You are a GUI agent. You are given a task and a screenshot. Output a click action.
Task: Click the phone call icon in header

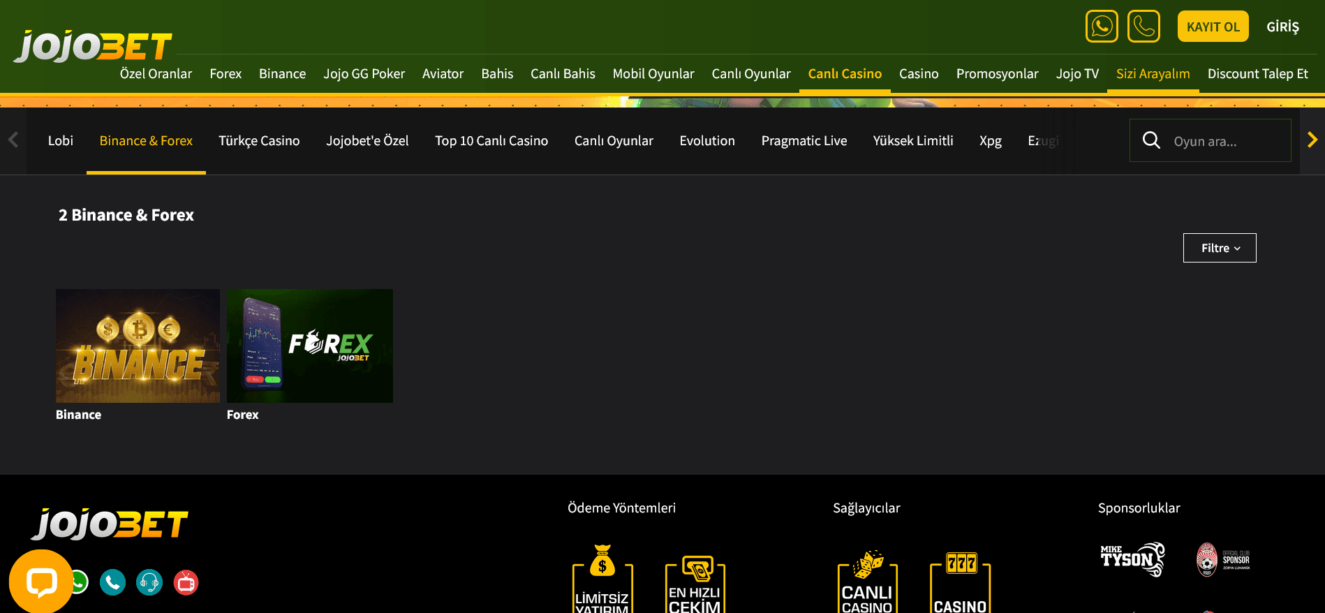pos(1143,27)
